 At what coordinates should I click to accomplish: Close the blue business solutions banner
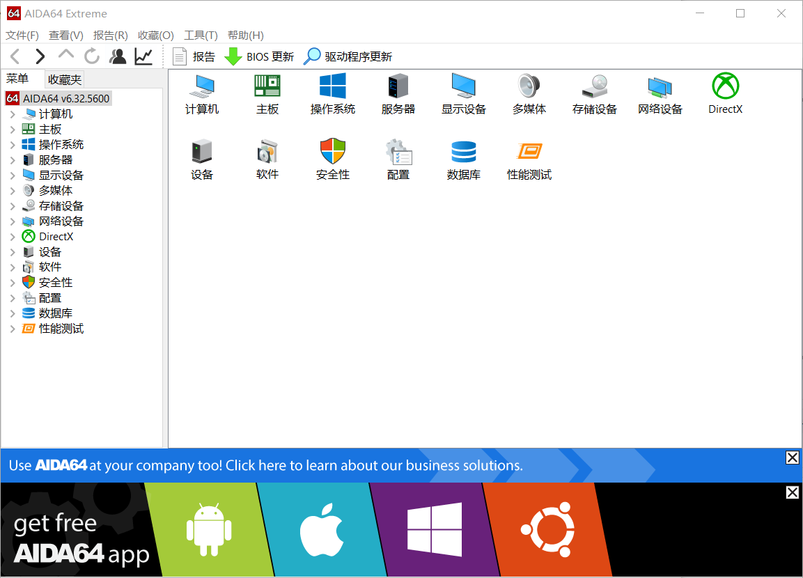[793, 458]
